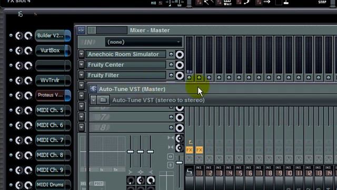
Task: Open the Fruity Filter slot dropdown arrow
Action: tap(81, 75)
